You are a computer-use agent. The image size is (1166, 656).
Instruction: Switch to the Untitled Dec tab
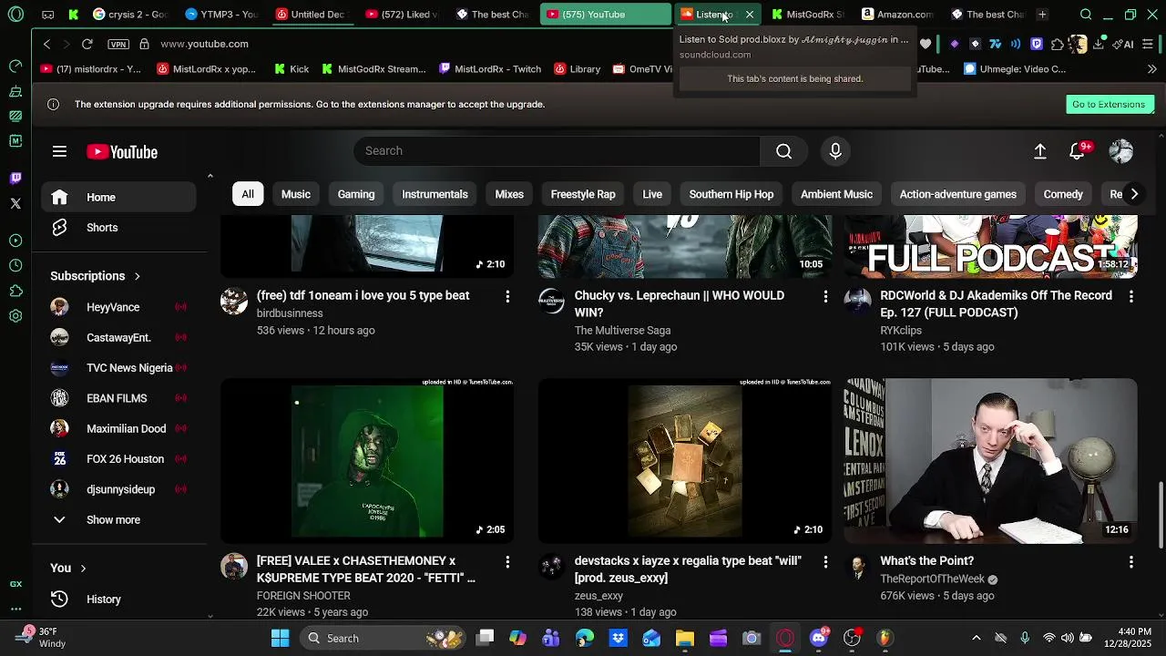click(311, 15)
